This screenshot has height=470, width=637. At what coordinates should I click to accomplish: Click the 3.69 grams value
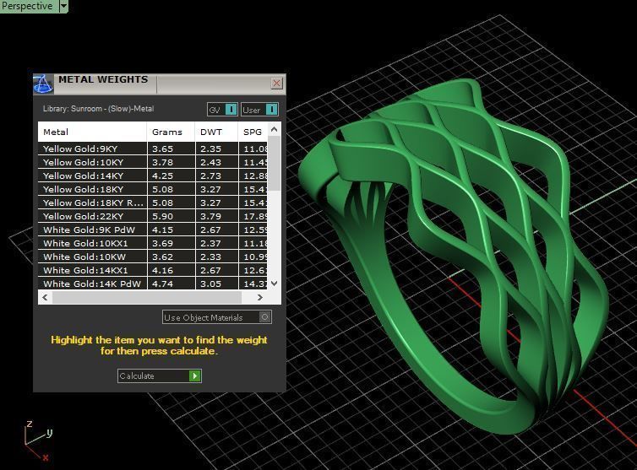(162, 244)
